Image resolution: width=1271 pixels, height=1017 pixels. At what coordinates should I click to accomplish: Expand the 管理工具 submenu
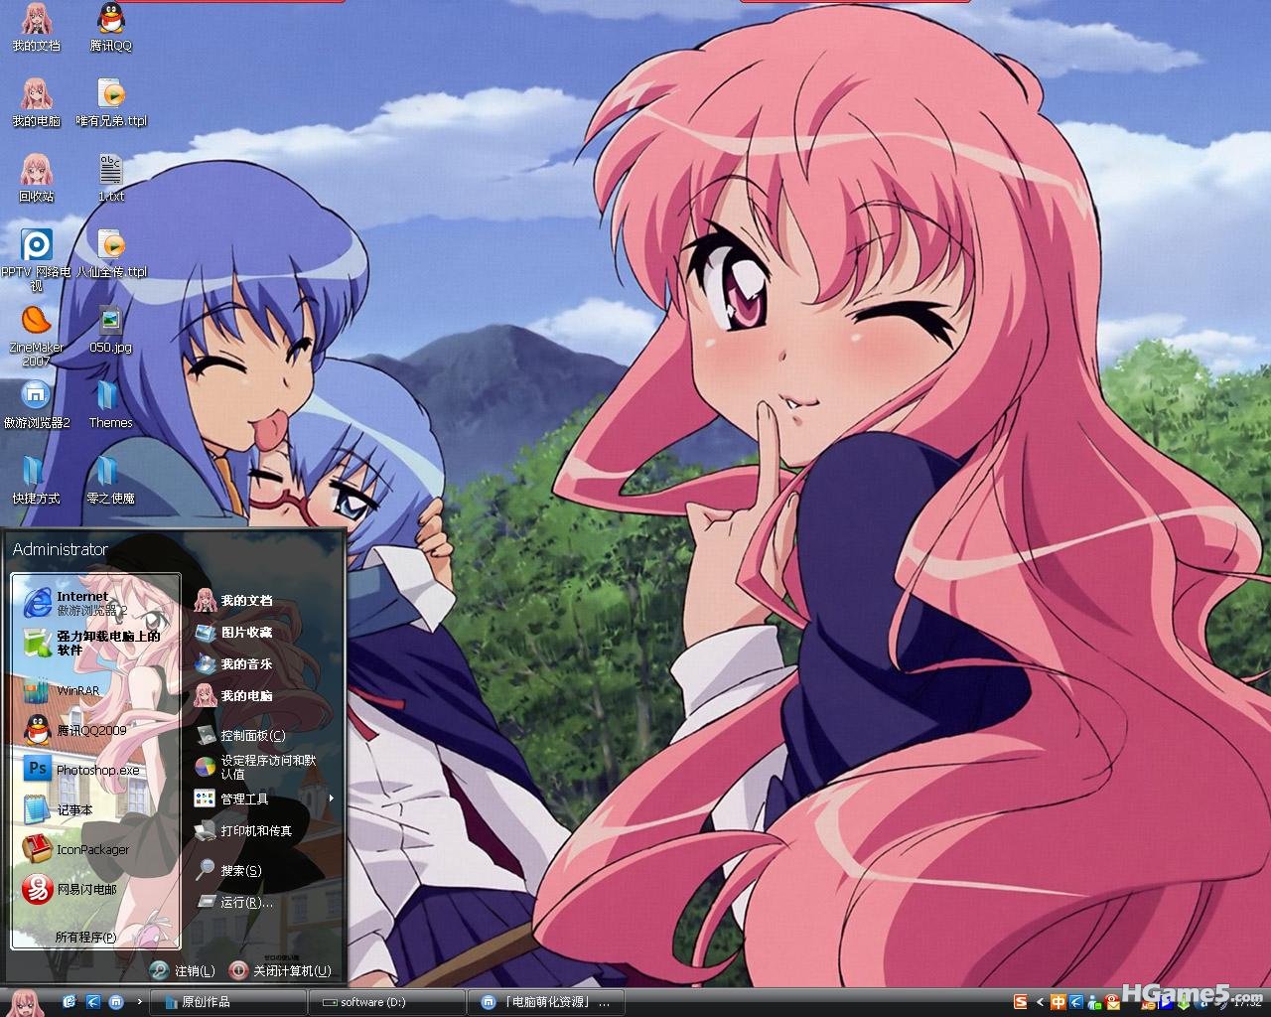point(264,799)
